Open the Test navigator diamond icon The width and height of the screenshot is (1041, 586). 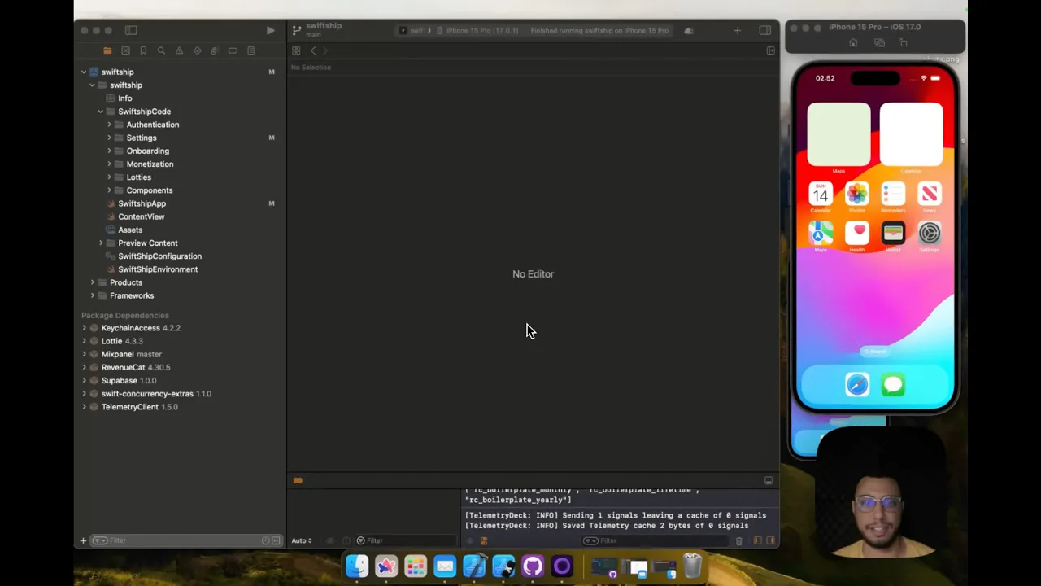pyautogui.click(x=197, y=50)
